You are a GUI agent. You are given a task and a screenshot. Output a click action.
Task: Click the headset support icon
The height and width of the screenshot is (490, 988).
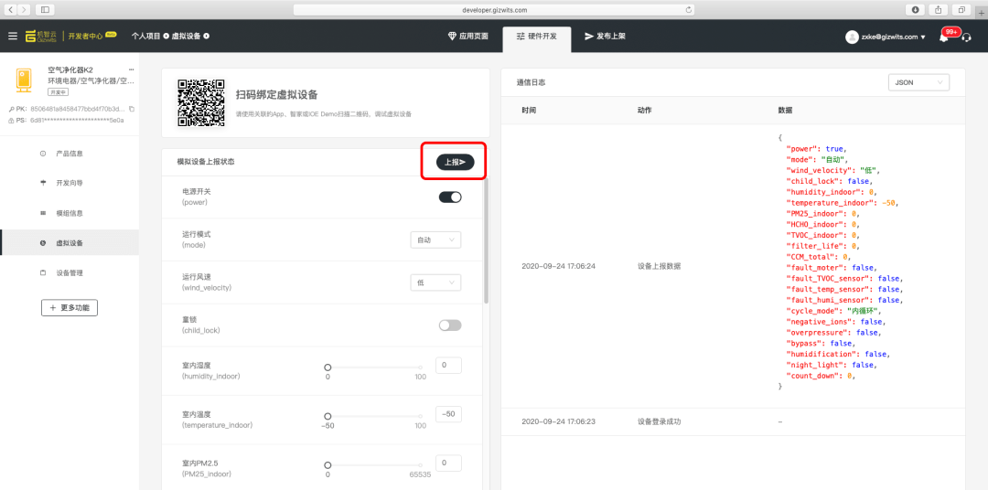pyautogui.click(x=966, y=37)
